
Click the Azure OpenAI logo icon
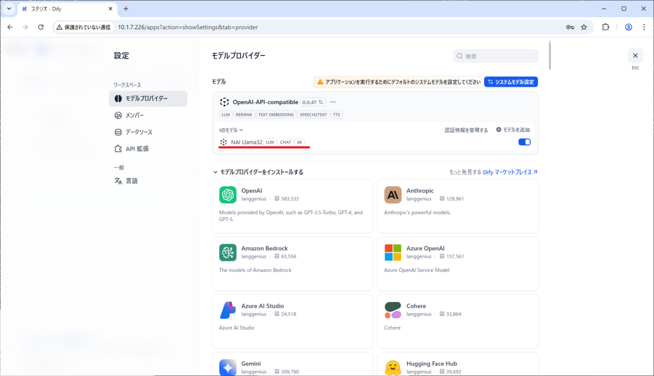pos(393,252)
